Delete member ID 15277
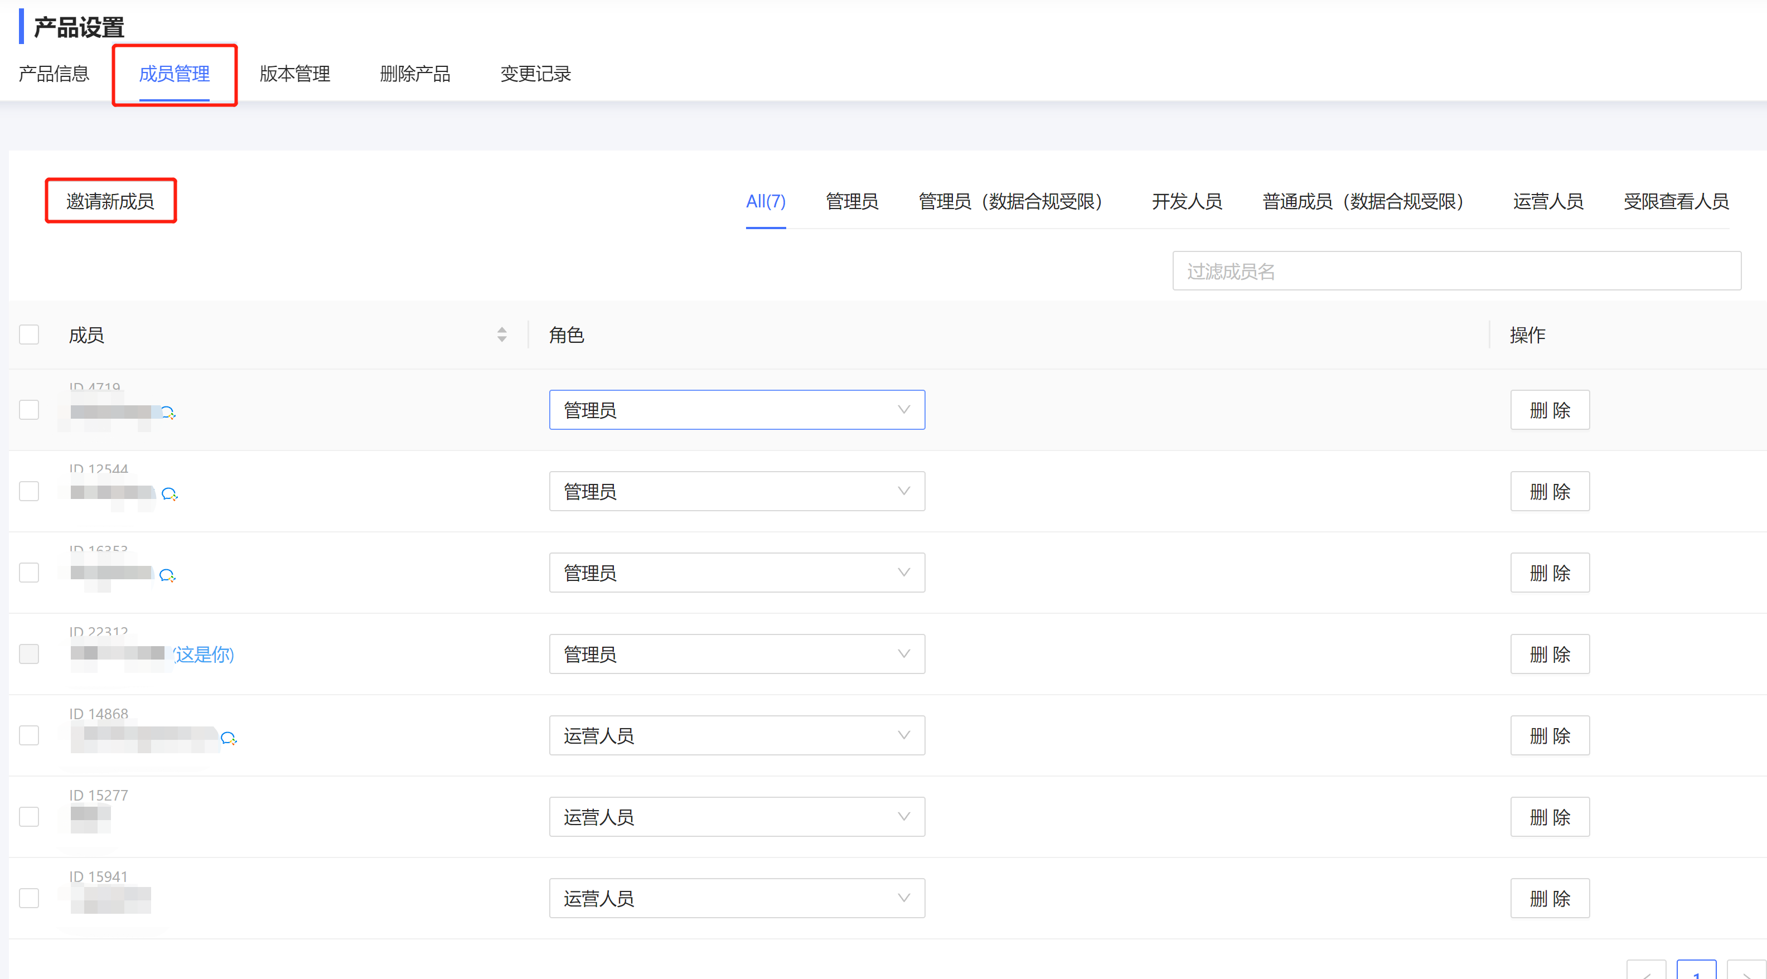 coord(1550,816)
